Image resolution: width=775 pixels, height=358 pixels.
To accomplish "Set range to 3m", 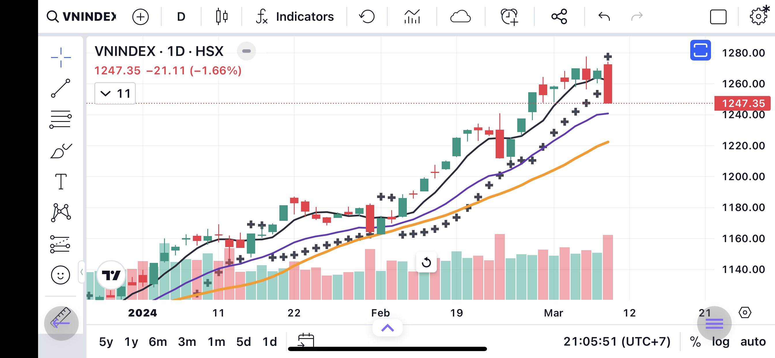I will click(187, 342).
